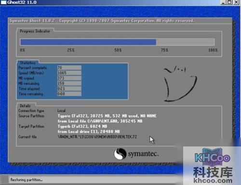Click the source file line 'C:\GHO\LMT.GHO'

[100, 121]
